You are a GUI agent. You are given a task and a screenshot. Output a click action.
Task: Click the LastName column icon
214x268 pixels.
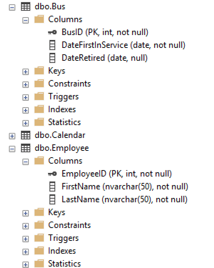[x=52, y=200]
